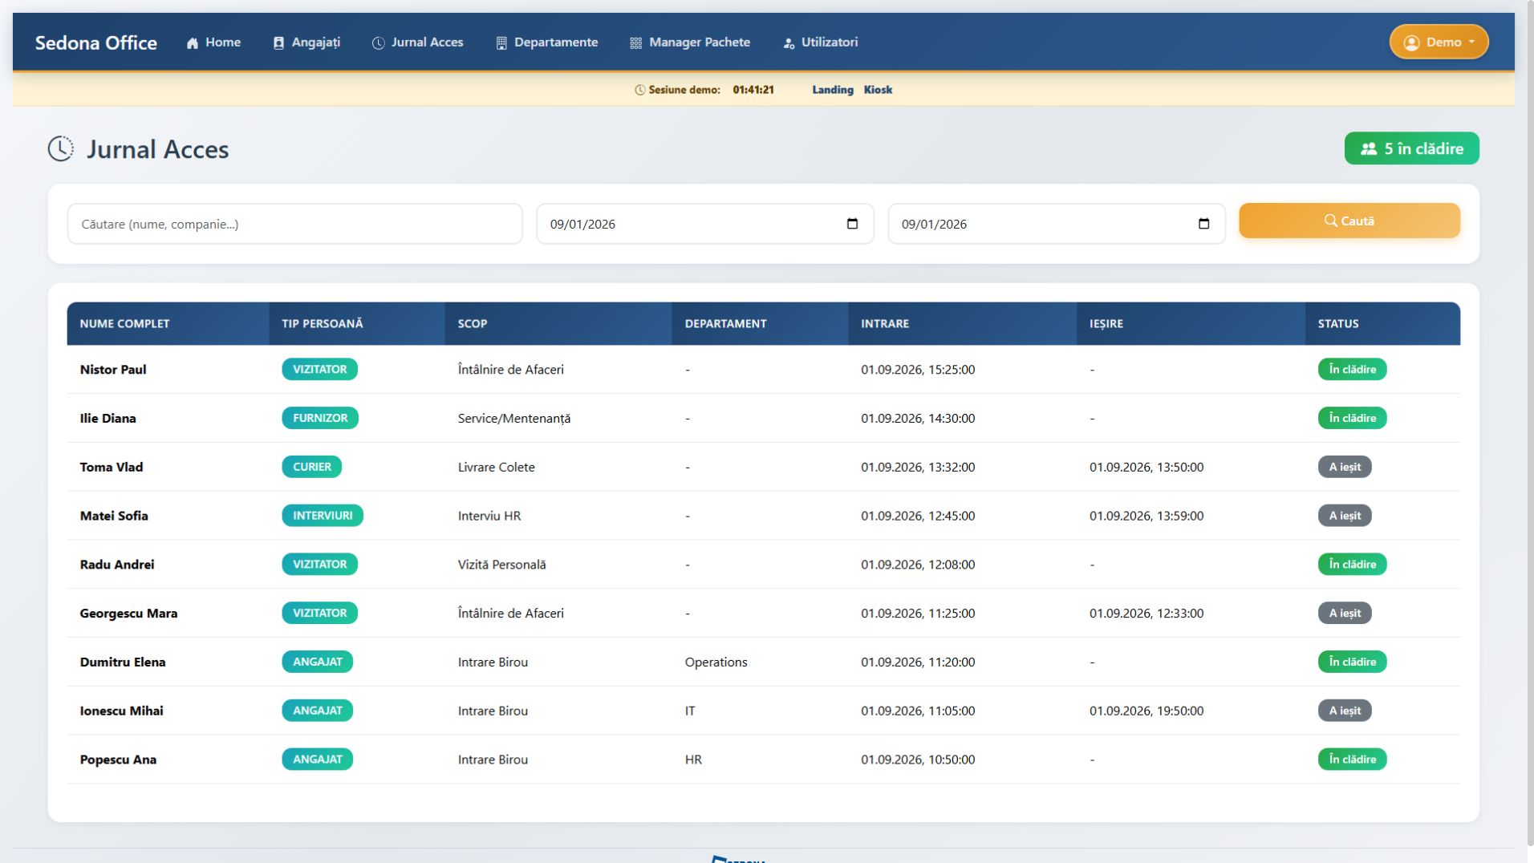The image size is (1534, 863).
Task: Click the CURIER badge for Toma Vlad
Action: pos(311,467)
